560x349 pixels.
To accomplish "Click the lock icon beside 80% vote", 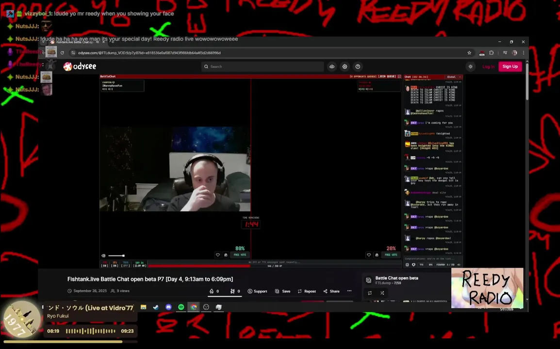I will click(226, 255).
